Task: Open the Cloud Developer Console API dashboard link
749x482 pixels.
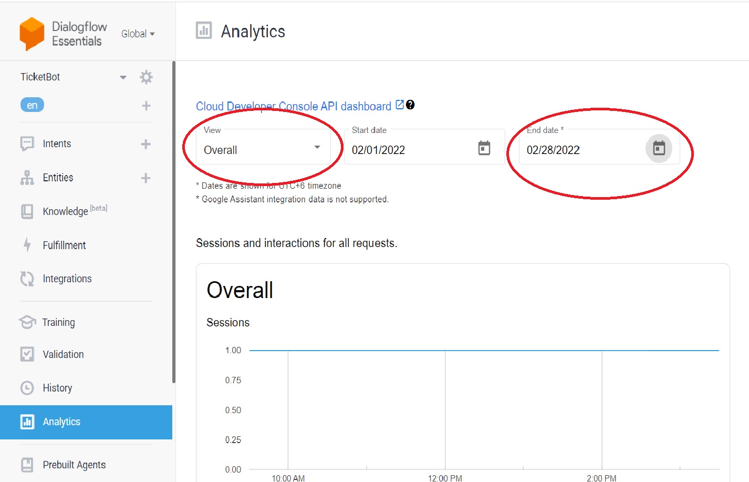Action: (x=294, y=106)
